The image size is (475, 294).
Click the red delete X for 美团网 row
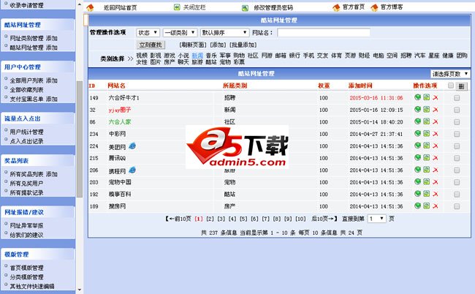(x=436, y=146)
